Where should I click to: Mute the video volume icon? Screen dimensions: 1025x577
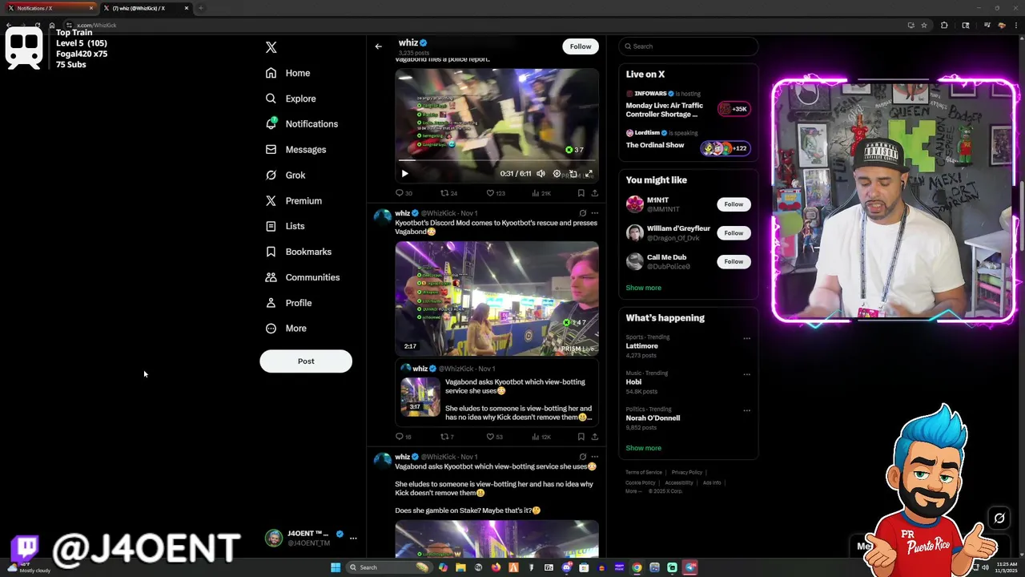point(541,174)
